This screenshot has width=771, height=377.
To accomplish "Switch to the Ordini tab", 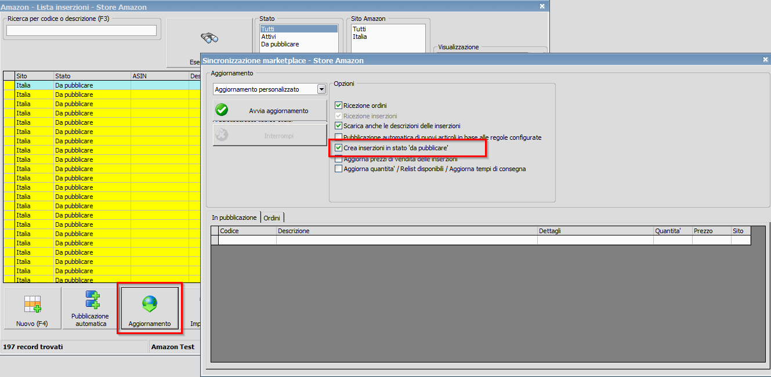I will coord(272,217).
